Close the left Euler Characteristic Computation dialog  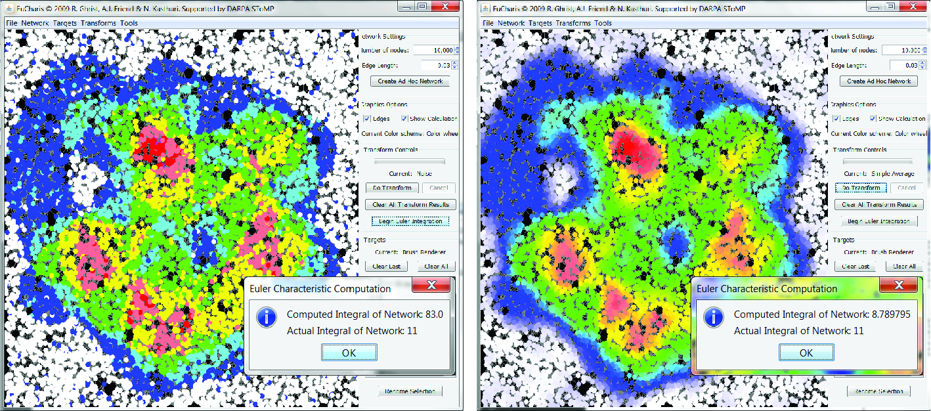pos(432,286)
